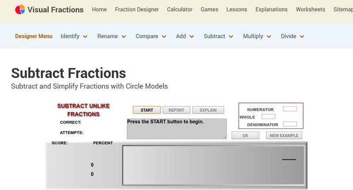Click the OK button

pyautogui.click(x=245, y=135)
